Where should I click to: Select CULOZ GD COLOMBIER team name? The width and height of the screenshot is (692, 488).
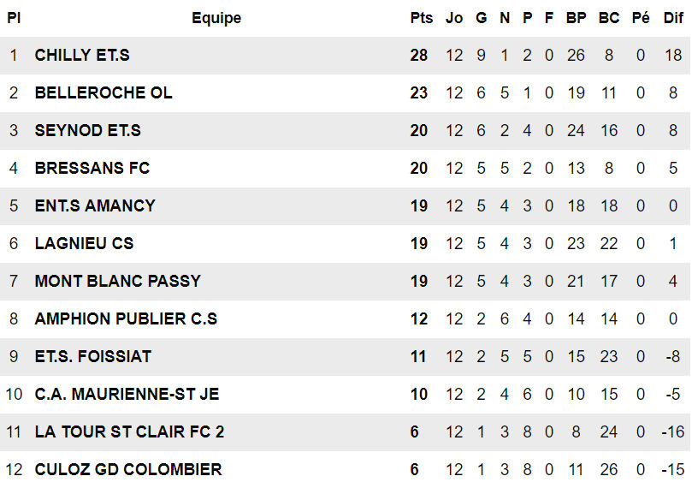click(x=128, y=470)
